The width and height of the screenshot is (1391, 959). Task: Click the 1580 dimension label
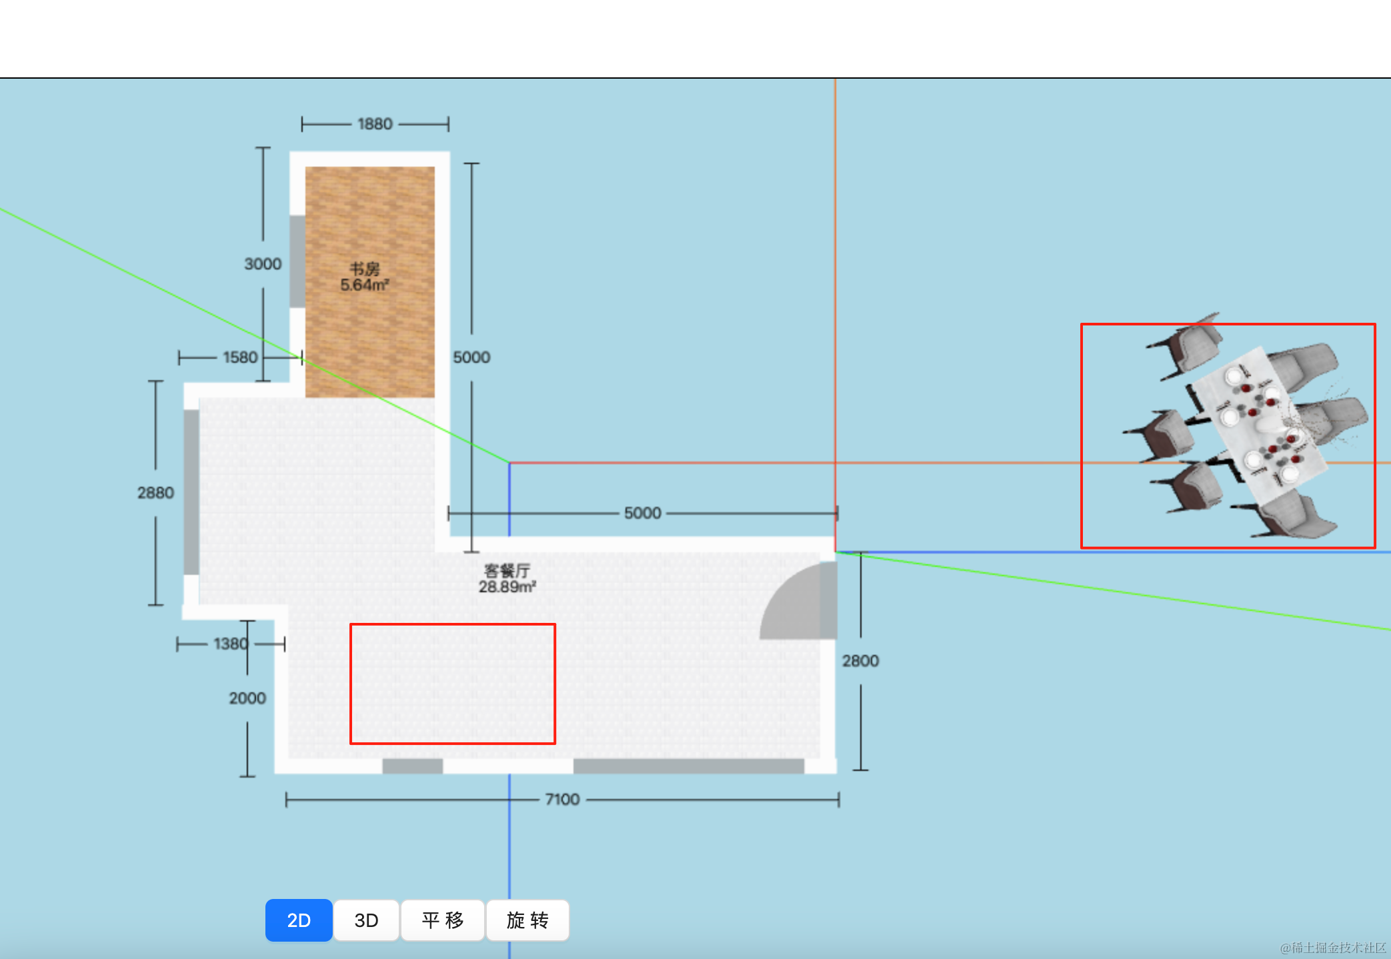pyautogui.click(x=240, y=357)
